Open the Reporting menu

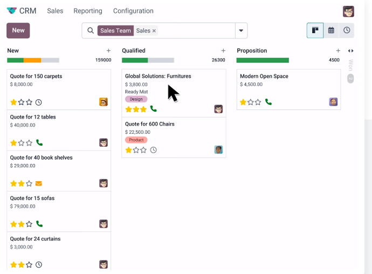click(x=88, y=11)
